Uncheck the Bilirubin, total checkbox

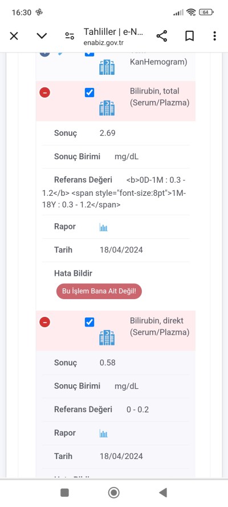click(x=89, y=93)
